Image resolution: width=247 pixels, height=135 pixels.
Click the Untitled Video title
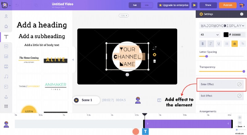[x=63, y=4]
